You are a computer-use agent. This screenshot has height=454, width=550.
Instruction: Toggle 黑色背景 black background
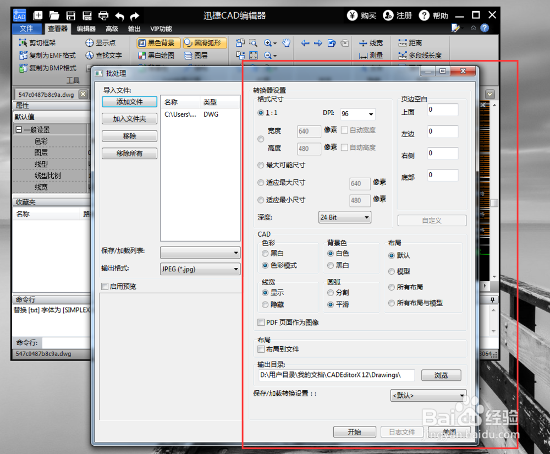tap(158, 43)
